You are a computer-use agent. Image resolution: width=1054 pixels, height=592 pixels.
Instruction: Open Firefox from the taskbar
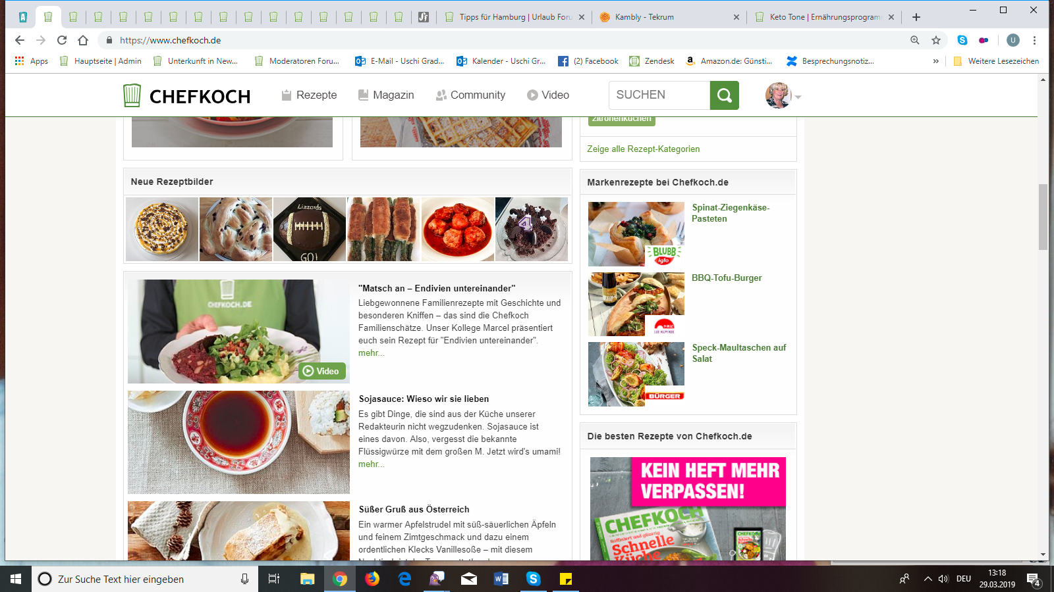(x=372, y=579)
